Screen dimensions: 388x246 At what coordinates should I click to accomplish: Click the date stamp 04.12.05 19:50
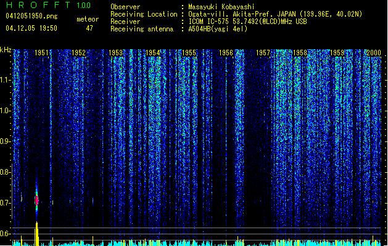pyautogui.click(x=31, y=28)
